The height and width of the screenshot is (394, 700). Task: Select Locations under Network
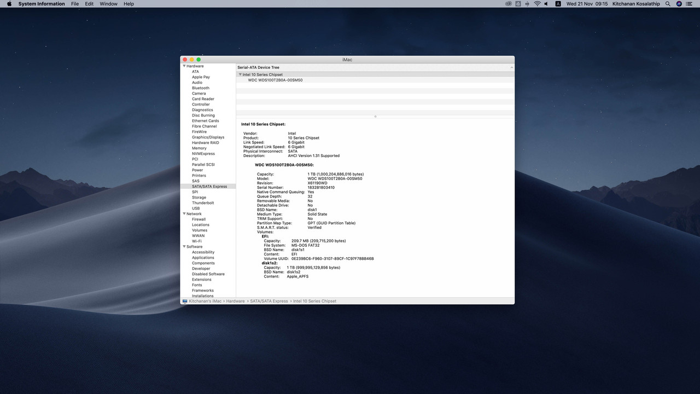pos(201,225)
